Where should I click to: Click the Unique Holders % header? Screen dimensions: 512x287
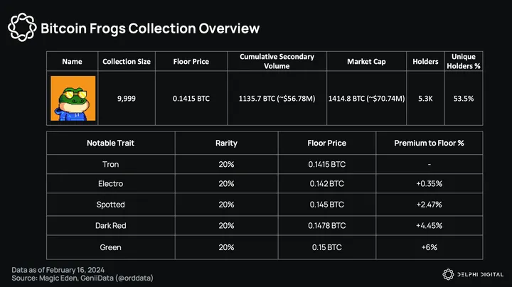click(464, 62)
